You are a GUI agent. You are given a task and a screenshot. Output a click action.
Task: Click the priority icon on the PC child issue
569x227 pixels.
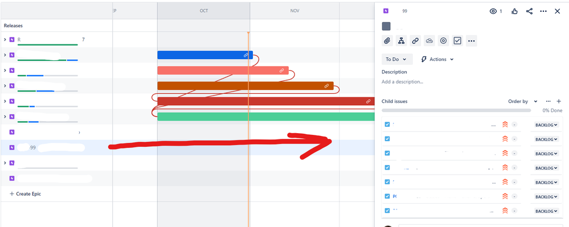click(x=505, y=196)
